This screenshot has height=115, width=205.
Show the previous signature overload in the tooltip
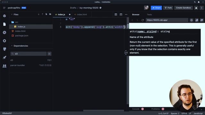point(126,50)
